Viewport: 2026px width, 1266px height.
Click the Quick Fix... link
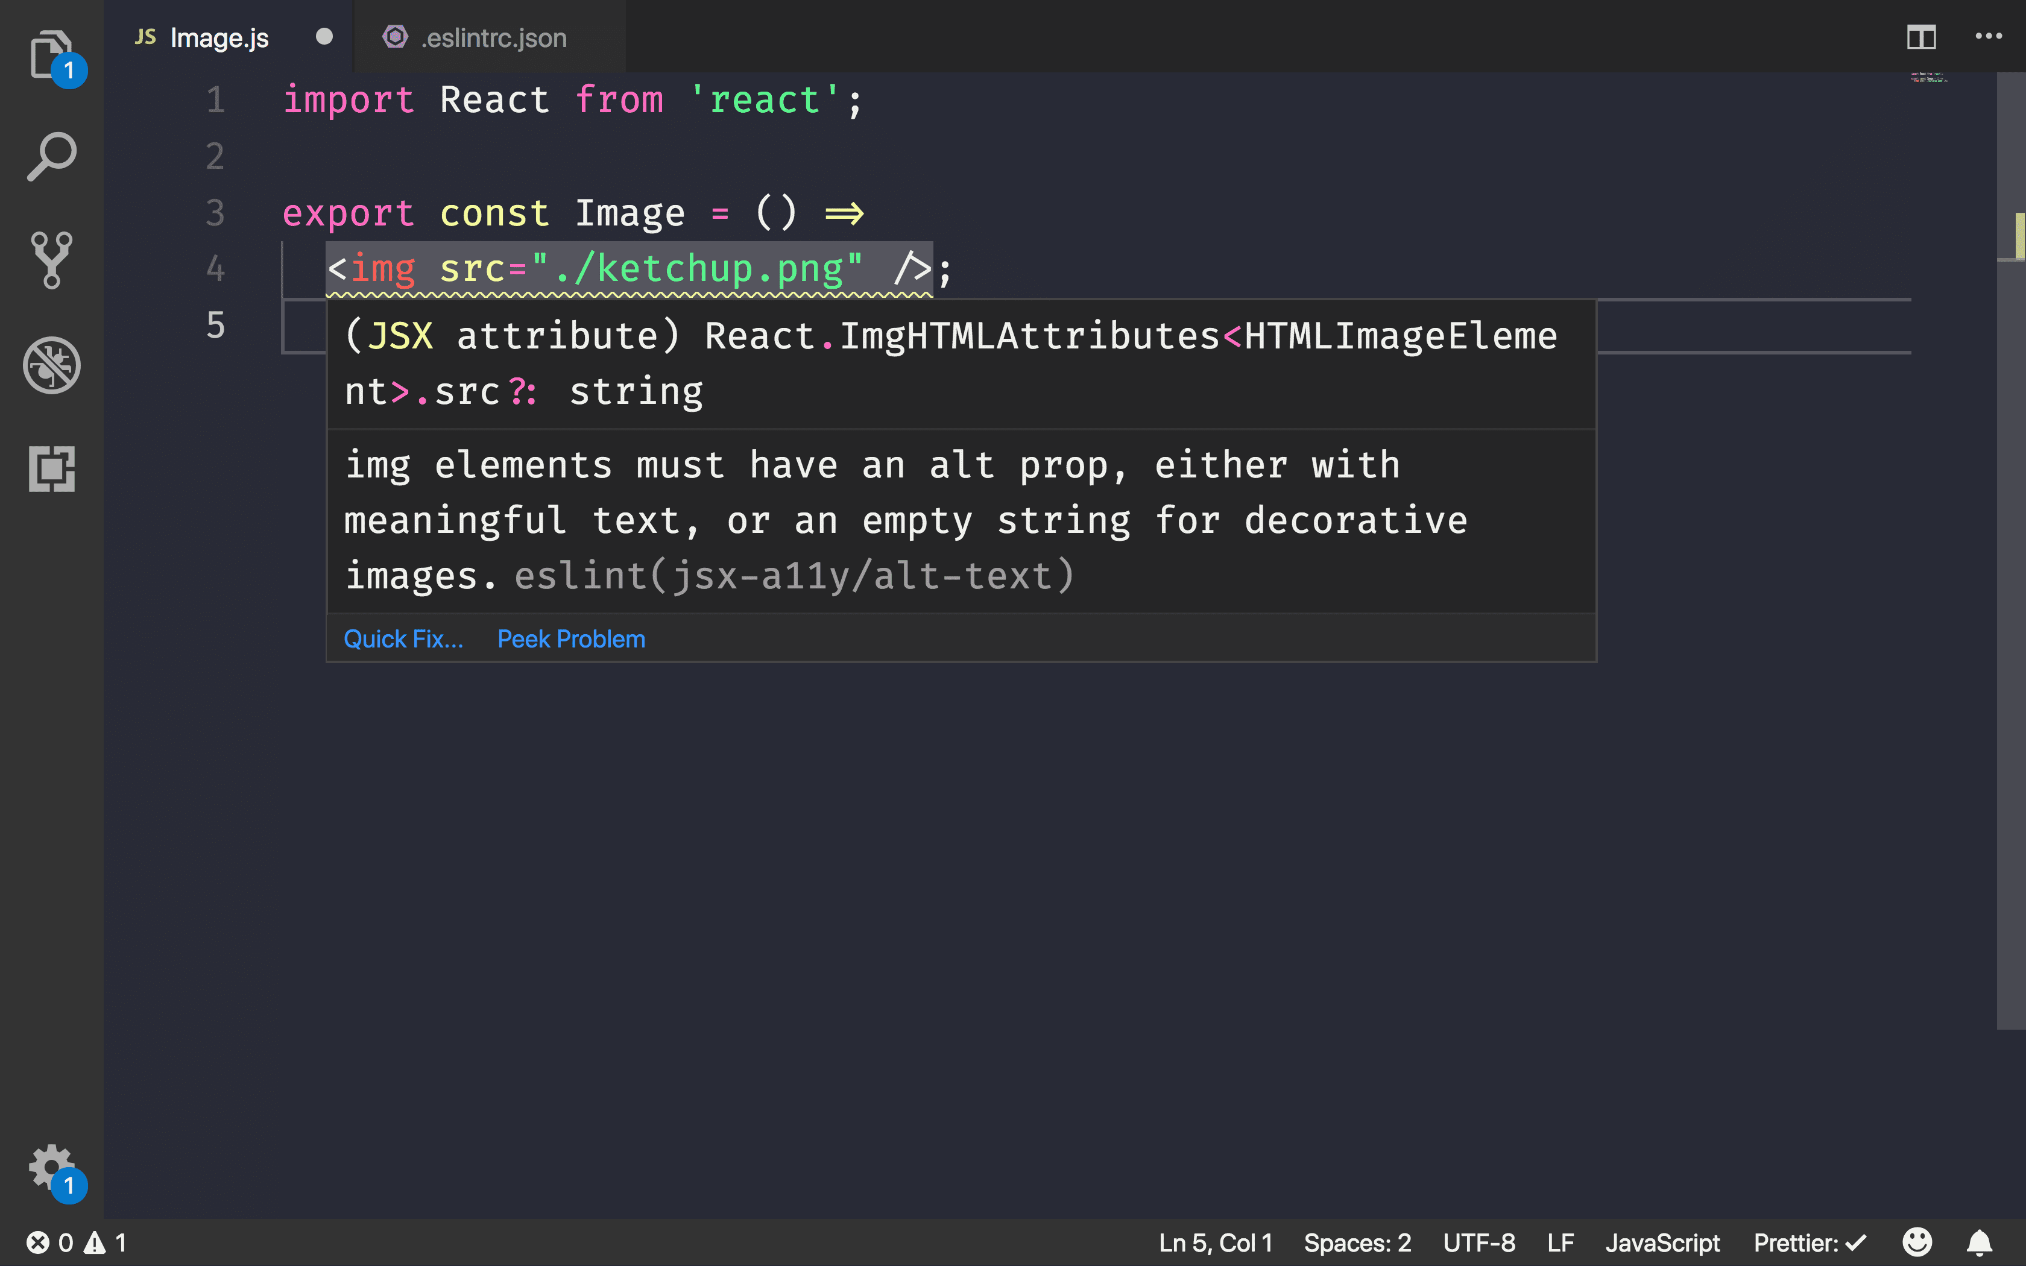click(404, 637)
